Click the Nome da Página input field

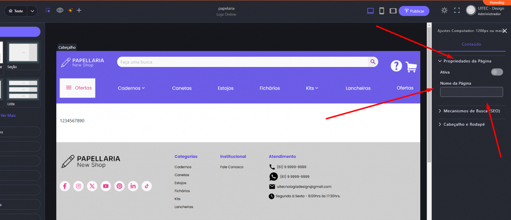471,92
